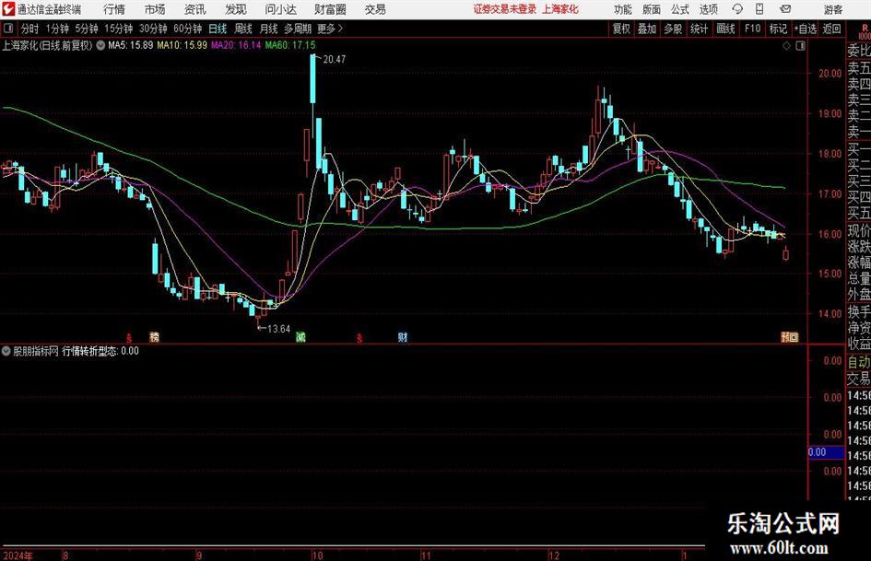Click the 游客 guest account label

click(832, 9)
